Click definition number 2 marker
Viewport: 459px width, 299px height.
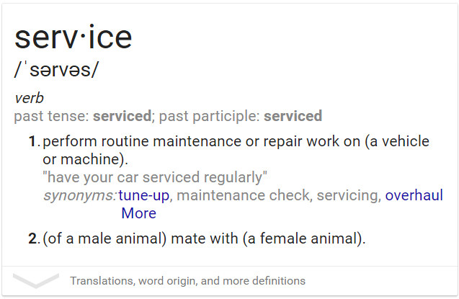34,238
